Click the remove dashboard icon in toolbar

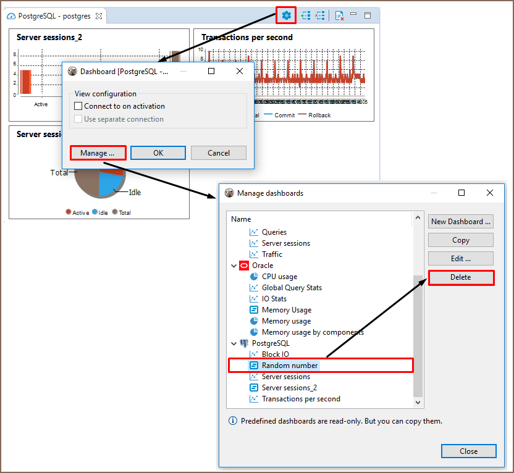319,15
